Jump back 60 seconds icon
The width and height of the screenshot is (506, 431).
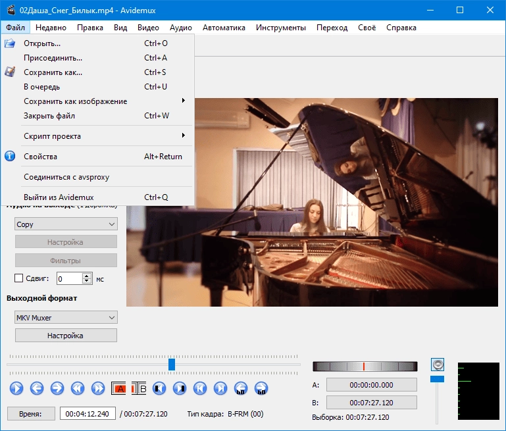click(x=241, y=388)
